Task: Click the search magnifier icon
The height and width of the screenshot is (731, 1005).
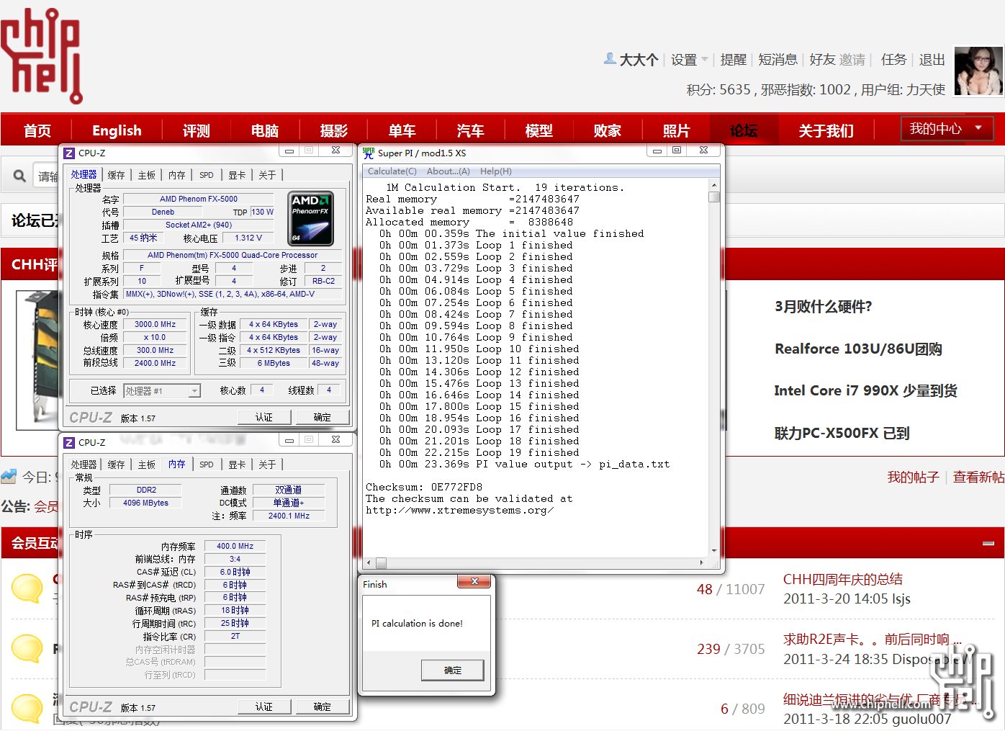Action: point(19,176)
